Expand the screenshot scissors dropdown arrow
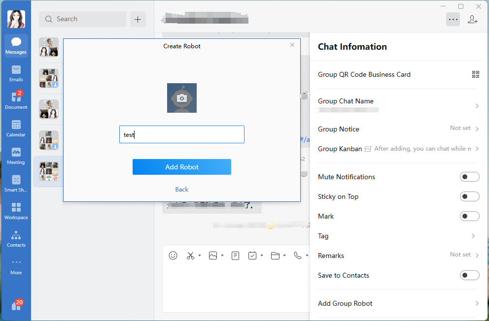The image size is (489, 321). pos(200,256)
